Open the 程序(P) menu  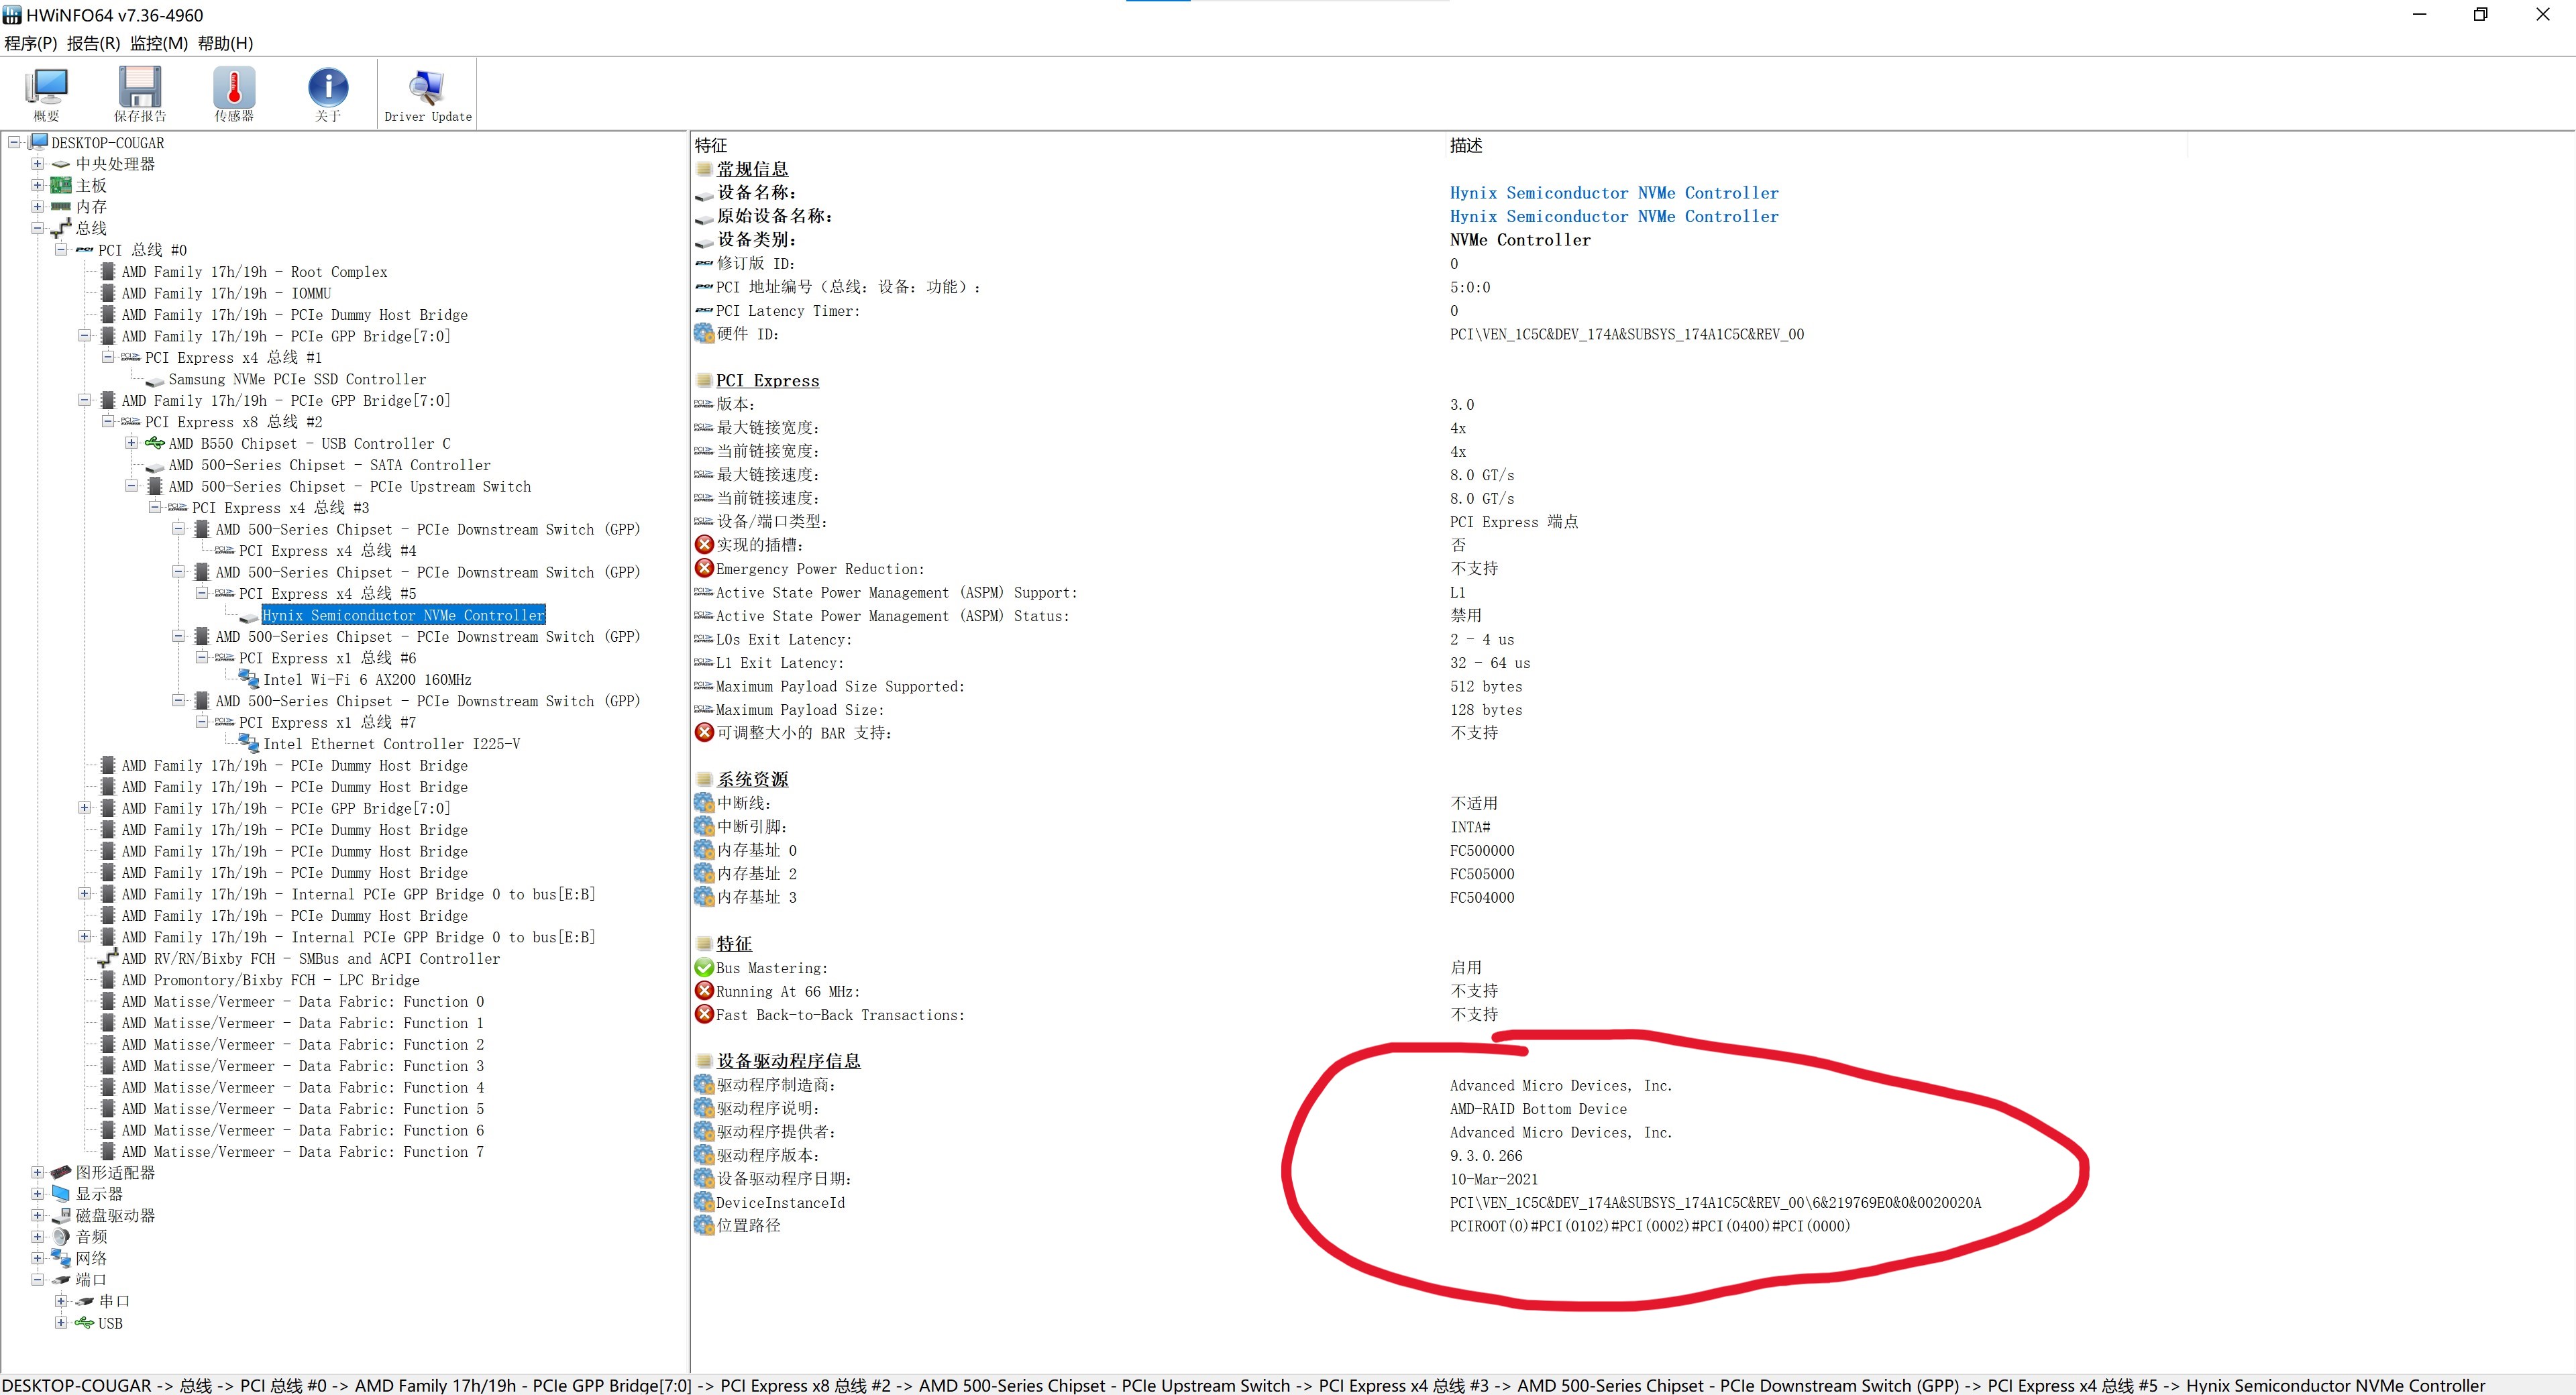pos(31,43)
